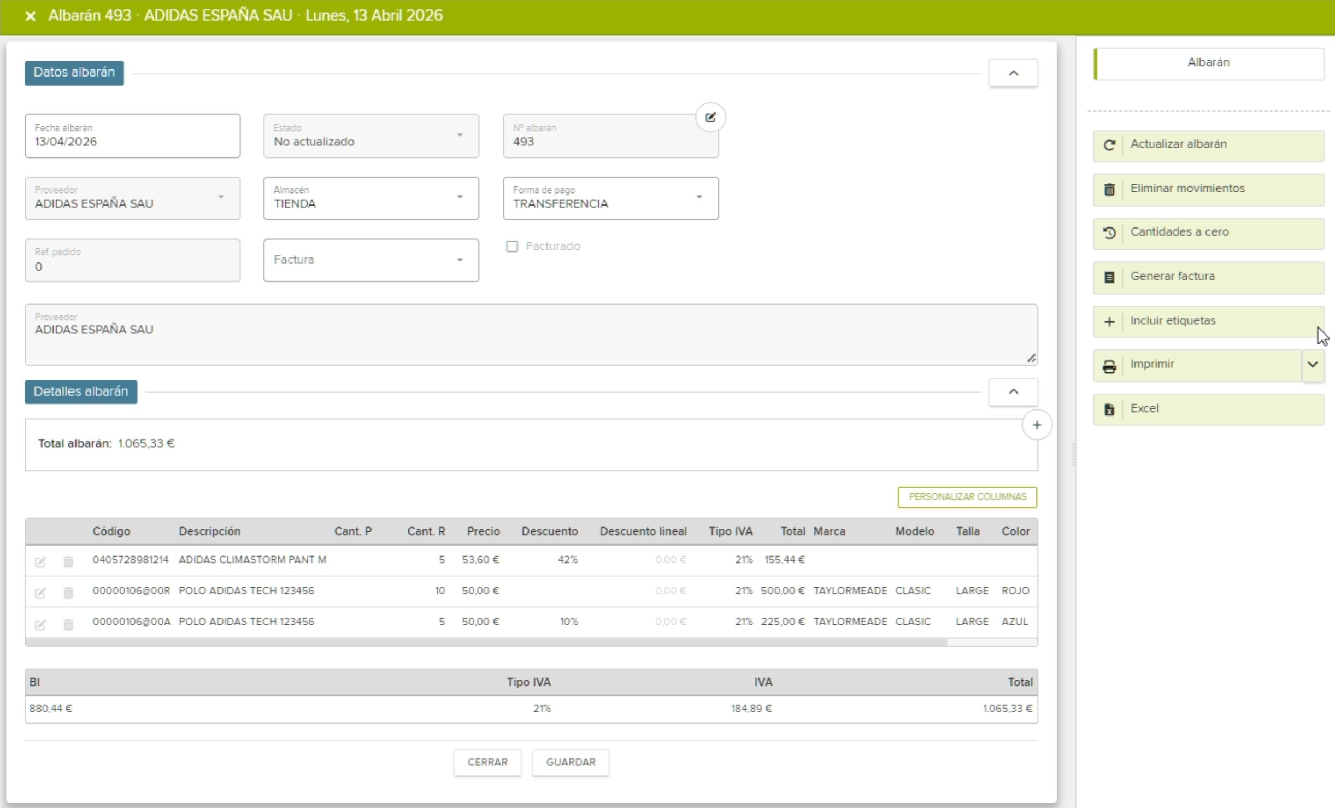Image resolution: width=1335 pixels, height=808 pixels.
Task: Click the horizontal scrollbar under the details table
Action: coord(486,642)
